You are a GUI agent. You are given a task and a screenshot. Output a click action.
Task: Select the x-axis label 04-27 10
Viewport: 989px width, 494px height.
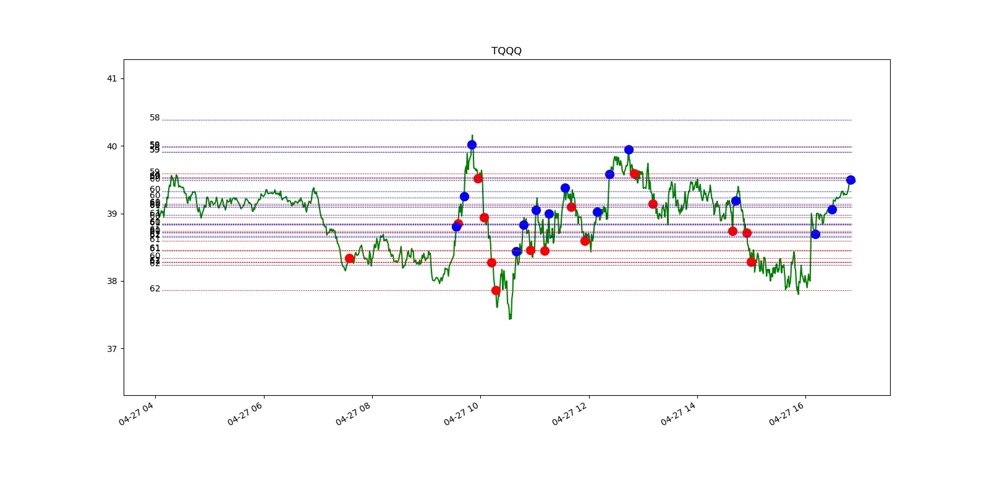pyautogui.click(x=462, y=413)
